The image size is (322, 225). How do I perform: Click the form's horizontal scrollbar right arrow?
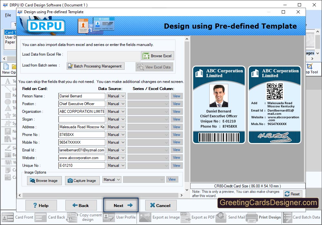click(x=181, y=195)
